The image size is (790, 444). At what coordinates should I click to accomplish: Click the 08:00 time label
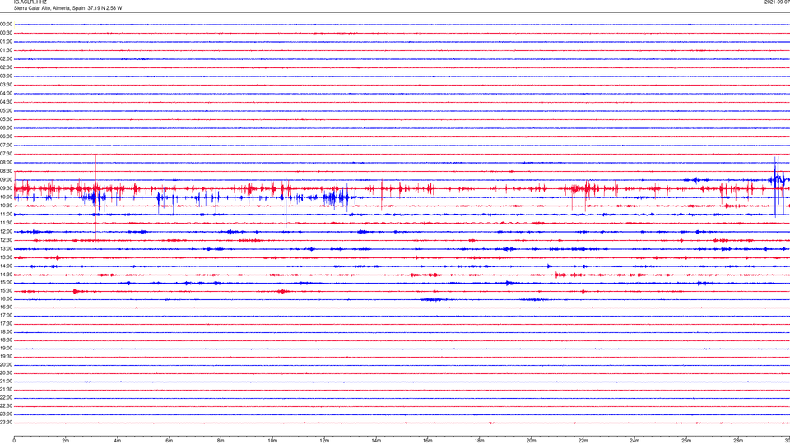6,163
